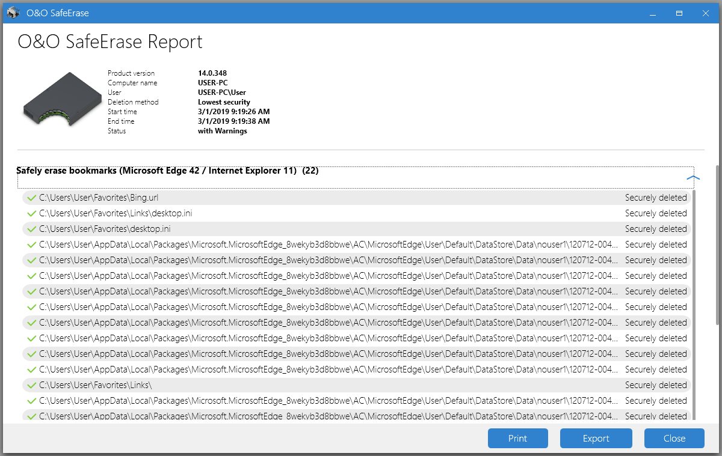Click the green checkmark beside Bing.url

click(x=32, y=198)
